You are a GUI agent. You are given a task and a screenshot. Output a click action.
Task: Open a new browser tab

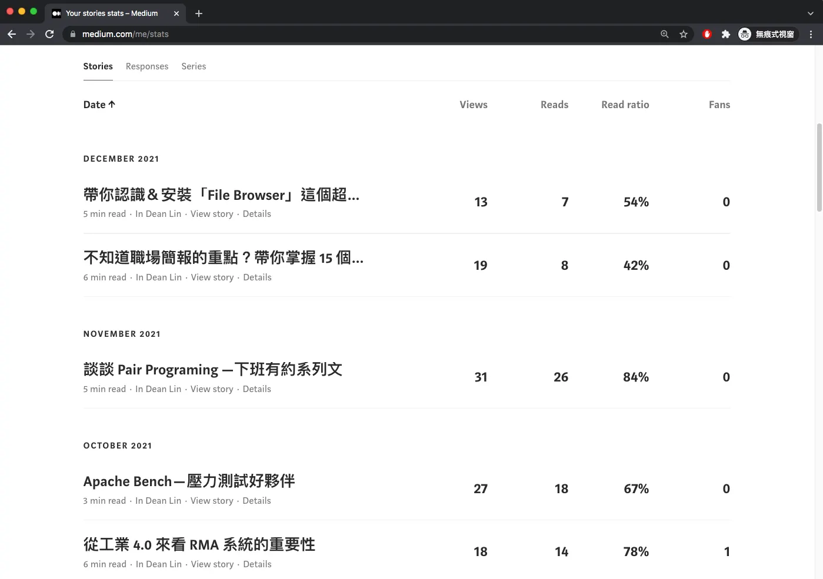point(199,13)
